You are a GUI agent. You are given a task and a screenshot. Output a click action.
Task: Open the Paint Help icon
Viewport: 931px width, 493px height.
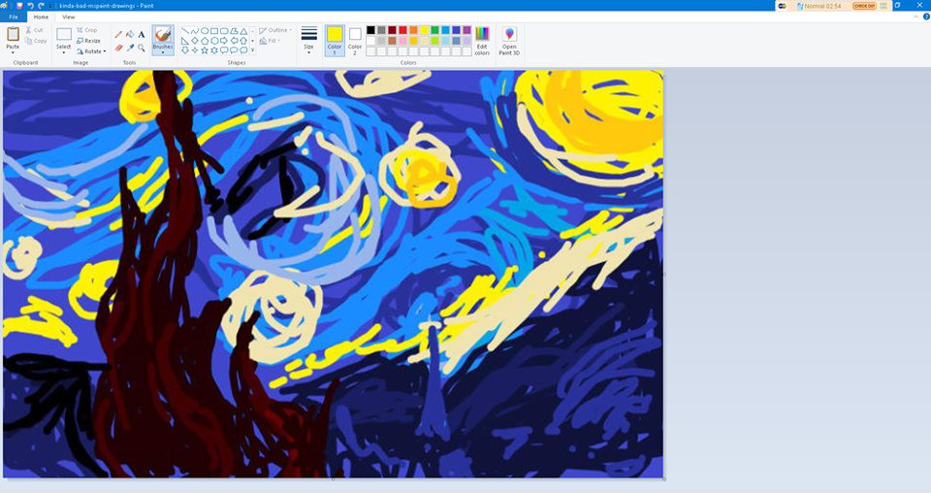(925, 16)
